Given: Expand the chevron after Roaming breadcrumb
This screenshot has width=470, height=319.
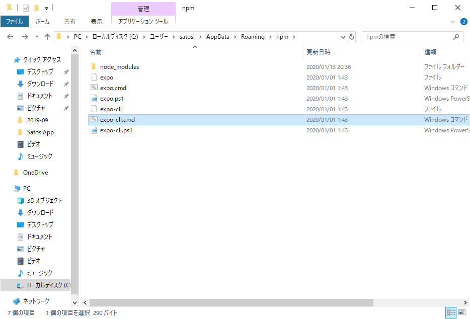Looking at the screenshot, I should (270, 37).
